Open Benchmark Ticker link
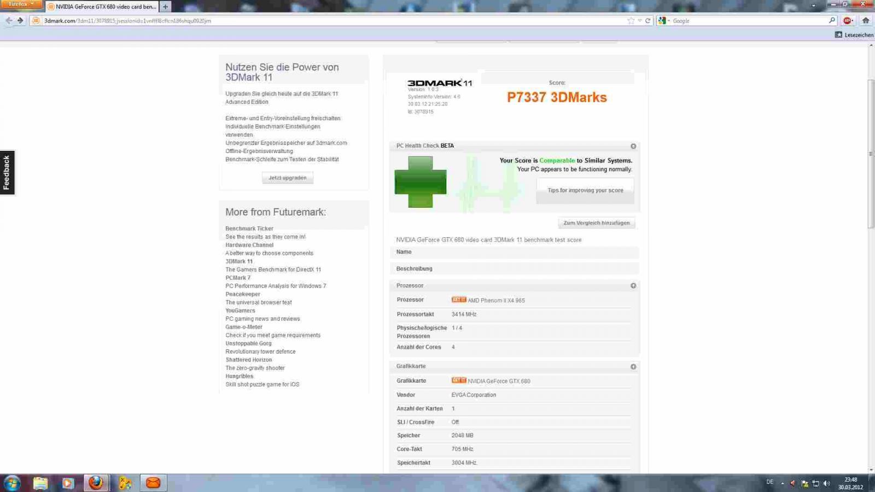The width and height of the screenshot is (875, 492). click(249, 229)
